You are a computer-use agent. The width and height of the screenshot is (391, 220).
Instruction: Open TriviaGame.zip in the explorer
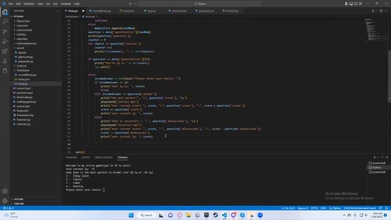tap(25, 116)
